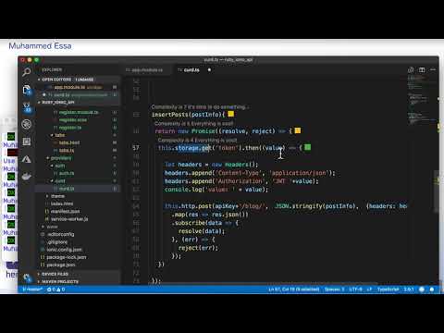Open the Manage gear icon
The image size is (444, 333).
pos(27,277)
